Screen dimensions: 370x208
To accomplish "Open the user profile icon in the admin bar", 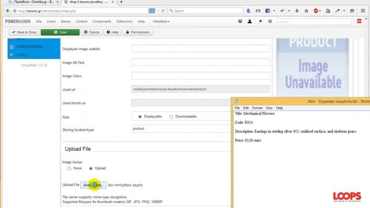I will click(x=250, y=21).
